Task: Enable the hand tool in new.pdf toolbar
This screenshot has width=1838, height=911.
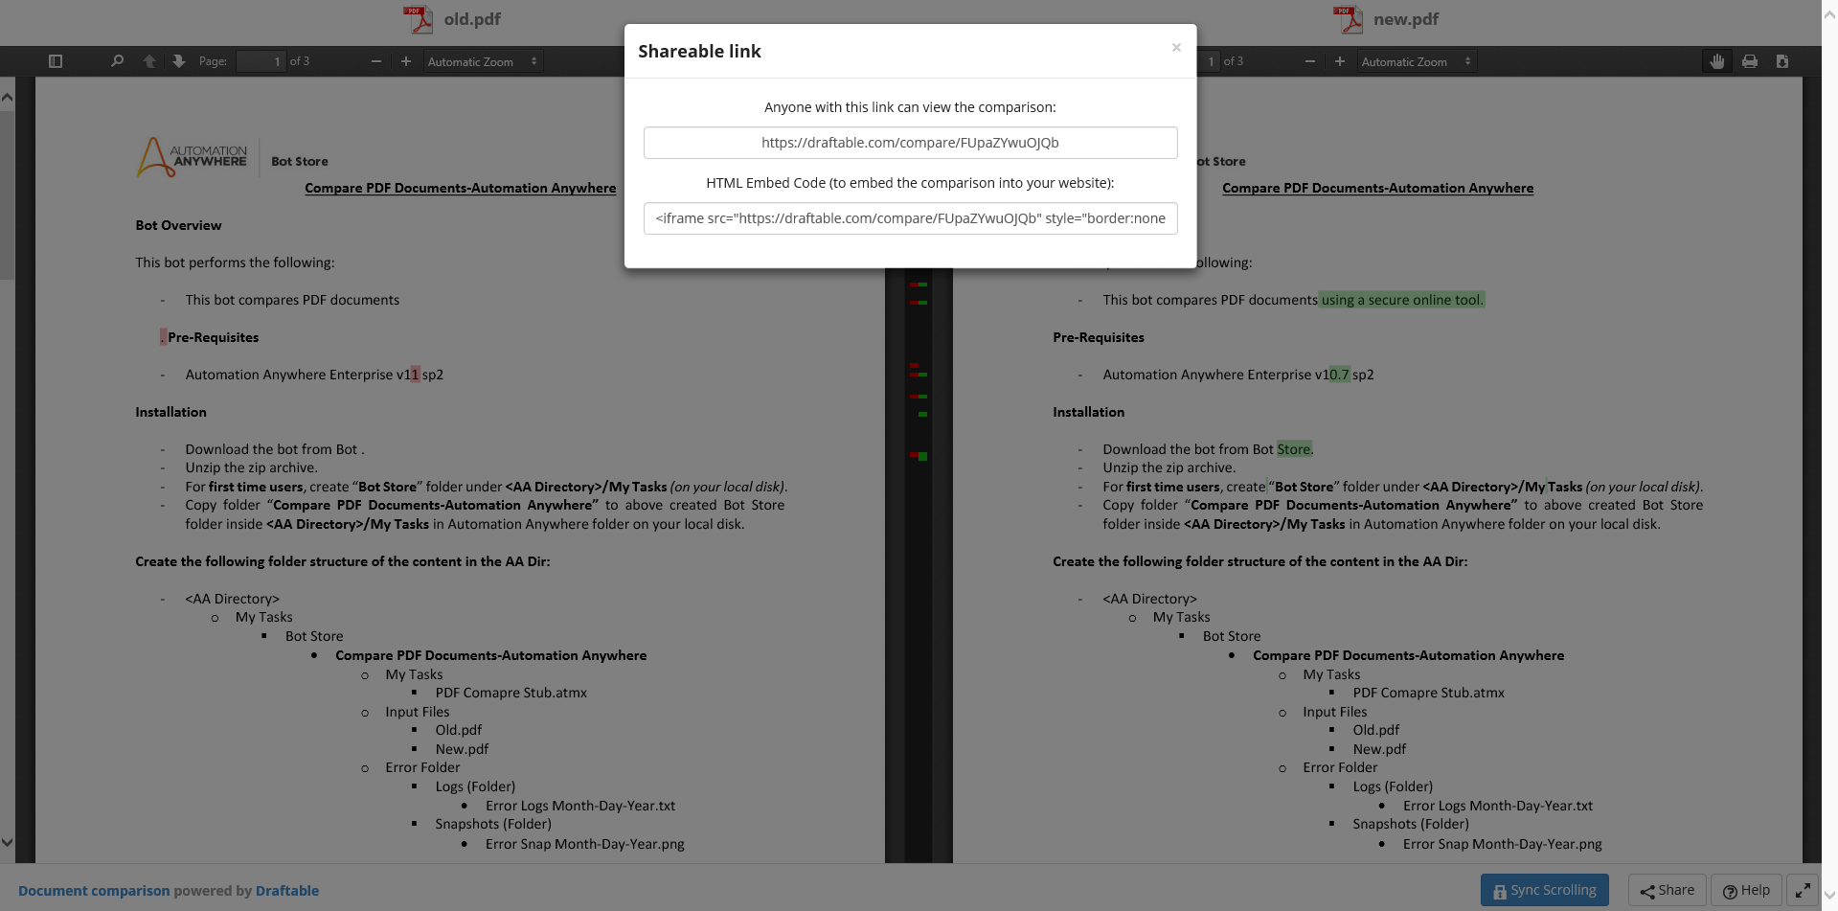Action: click(x=1717, y=61)
